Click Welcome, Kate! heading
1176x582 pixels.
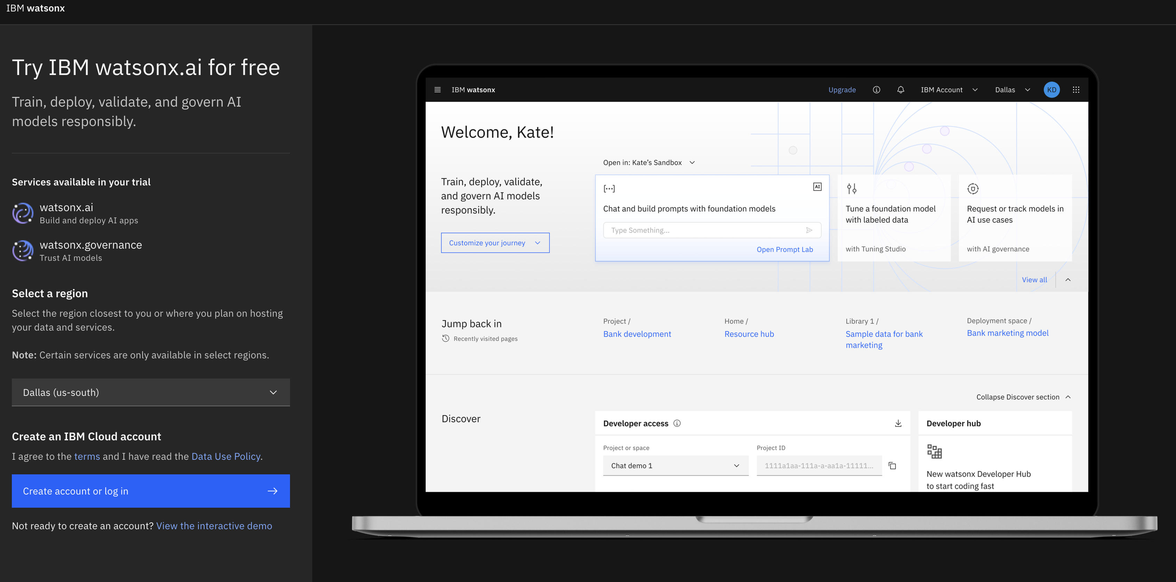coord(497,132)
